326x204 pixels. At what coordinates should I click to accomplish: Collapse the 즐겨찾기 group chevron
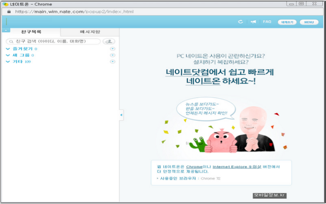(8, 49)
